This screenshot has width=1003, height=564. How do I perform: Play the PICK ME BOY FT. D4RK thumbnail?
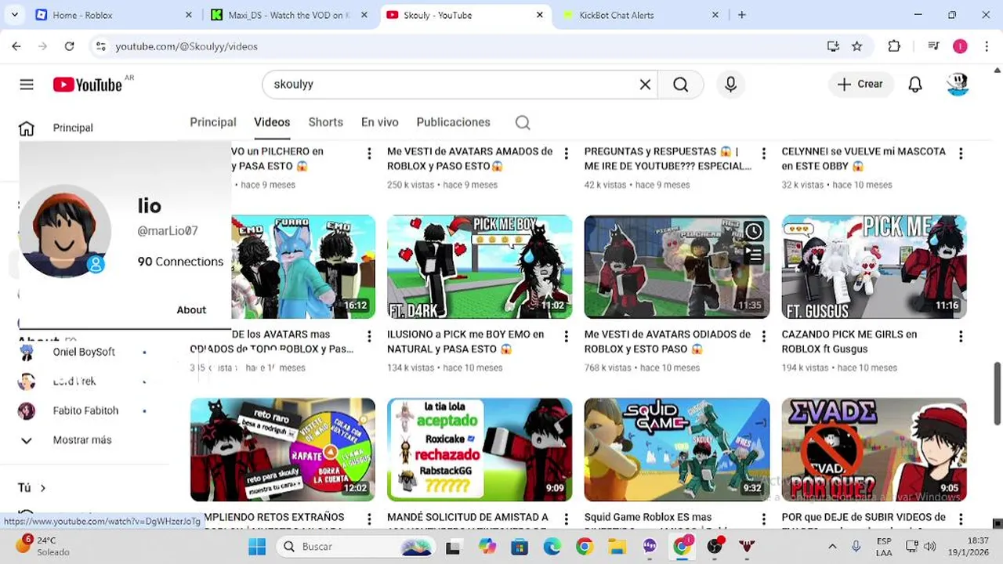[480, 267]
